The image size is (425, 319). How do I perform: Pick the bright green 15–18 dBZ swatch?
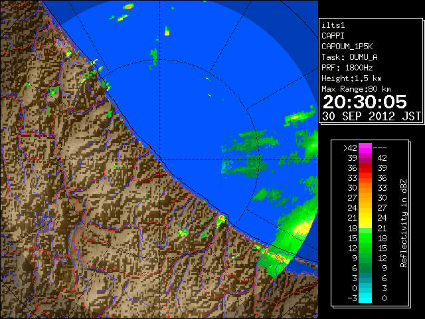pyautogui.click(x=365, y=238)
